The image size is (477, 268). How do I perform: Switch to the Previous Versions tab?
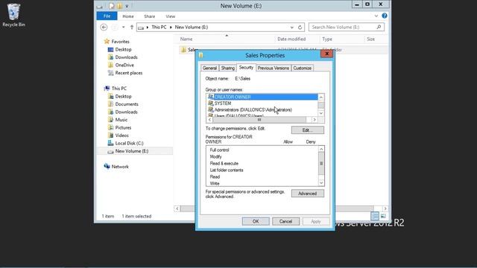tap(274, 68)
